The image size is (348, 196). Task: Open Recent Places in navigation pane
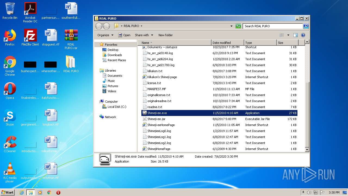point(117,60)
